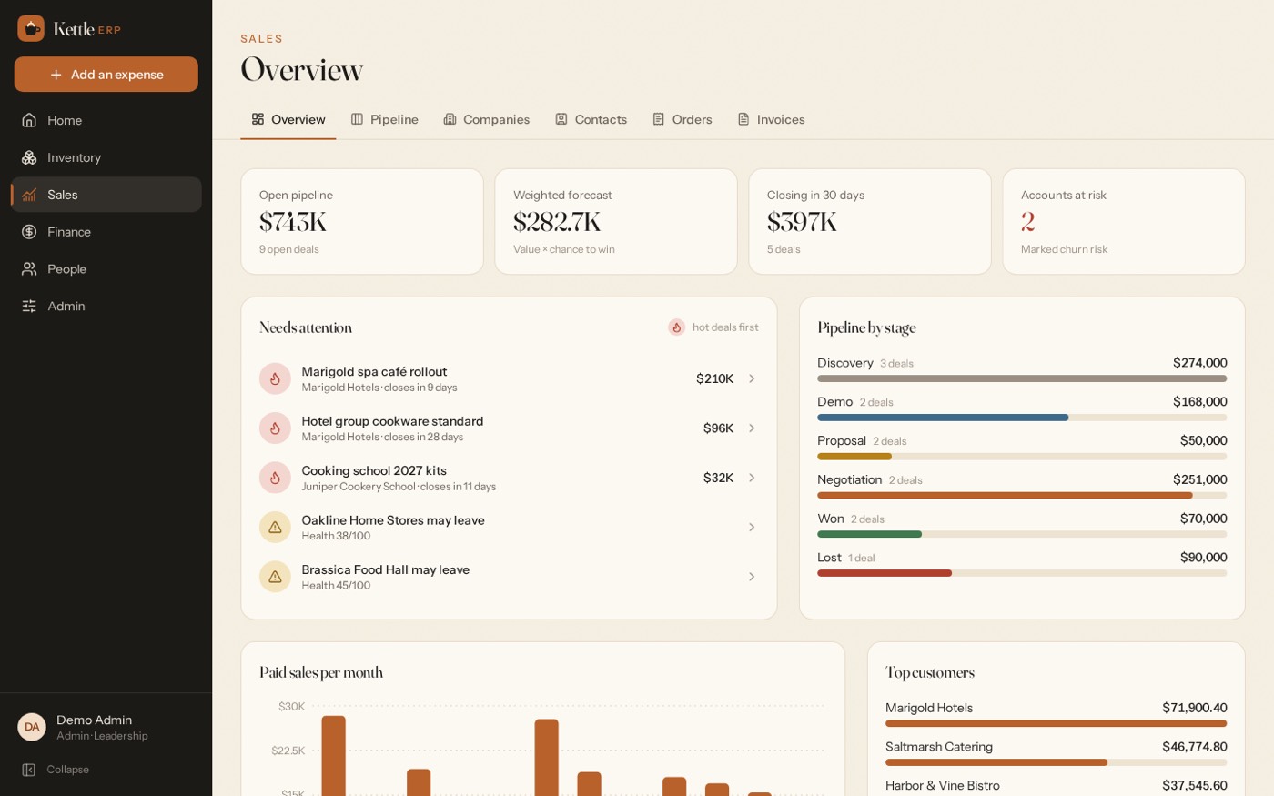1274x796 pixels.
Task: Click the plus icon in Add an expense
Action: [56, 75]
